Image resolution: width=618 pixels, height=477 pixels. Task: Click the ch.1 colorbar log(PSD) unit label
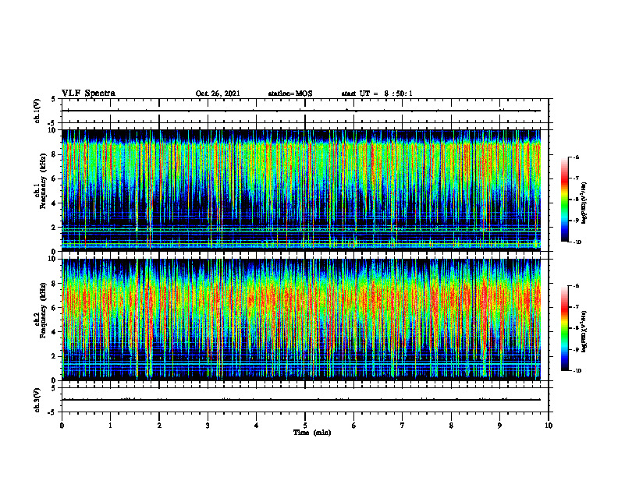coord(584,203)
